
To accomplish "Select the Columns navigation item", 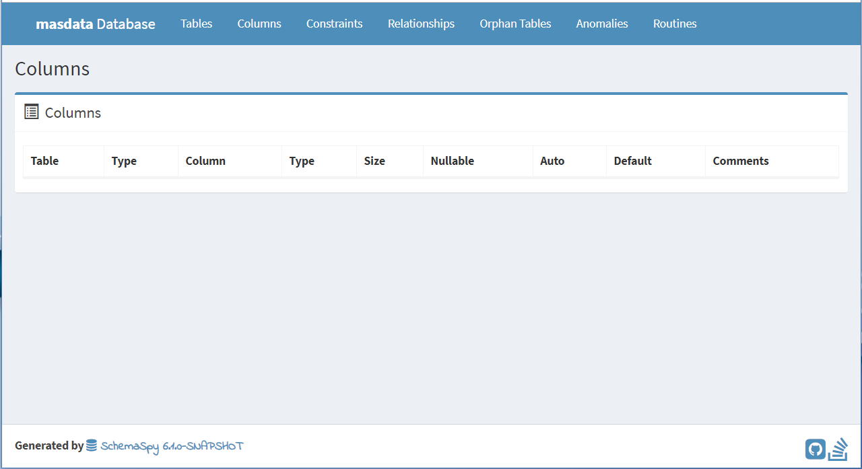I will click(x=259, y=24).
